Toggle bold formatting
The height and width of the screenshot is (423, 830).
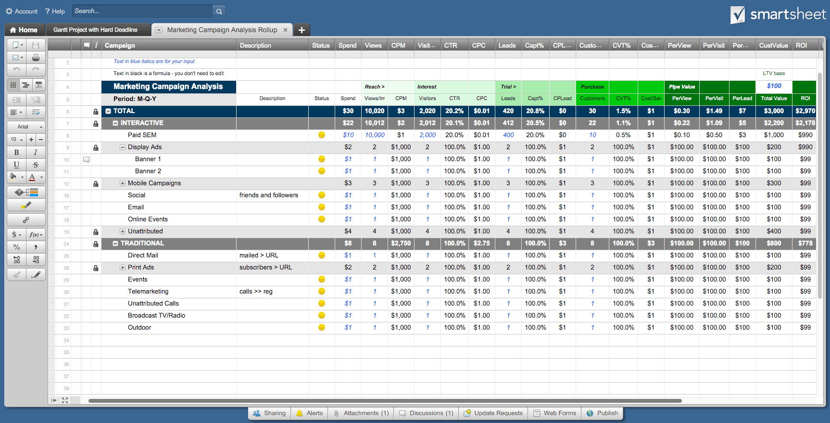[16, 152]
